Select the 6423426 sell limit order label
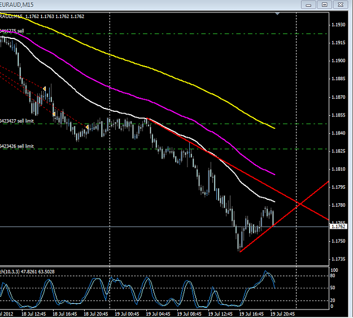Image resolution: width=353 pixels, height=318 pixels. pyautogui.click(x=17, y=146)
